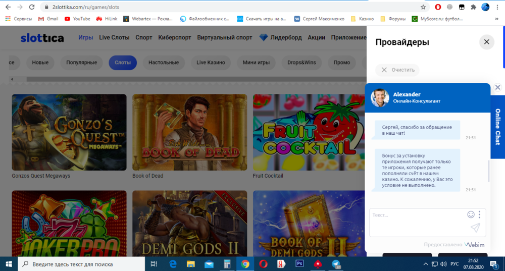Open the Live Слоты menu item
The image size is (505, 271).
point(114,37)
